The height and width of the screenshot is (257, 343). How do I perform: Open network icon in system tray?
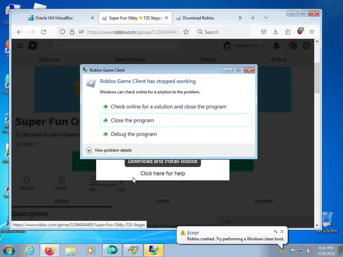(301, 251)
